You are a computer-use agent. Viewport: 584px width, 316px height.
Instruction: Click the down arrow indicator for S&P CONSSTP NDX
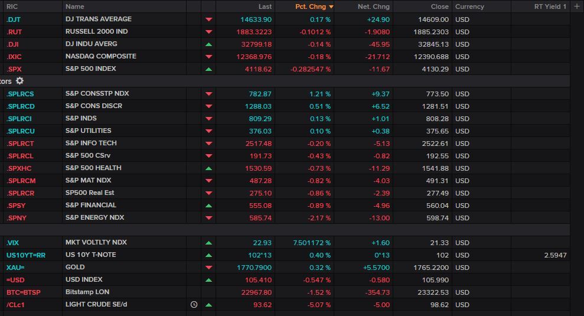(x=208, y=94)
